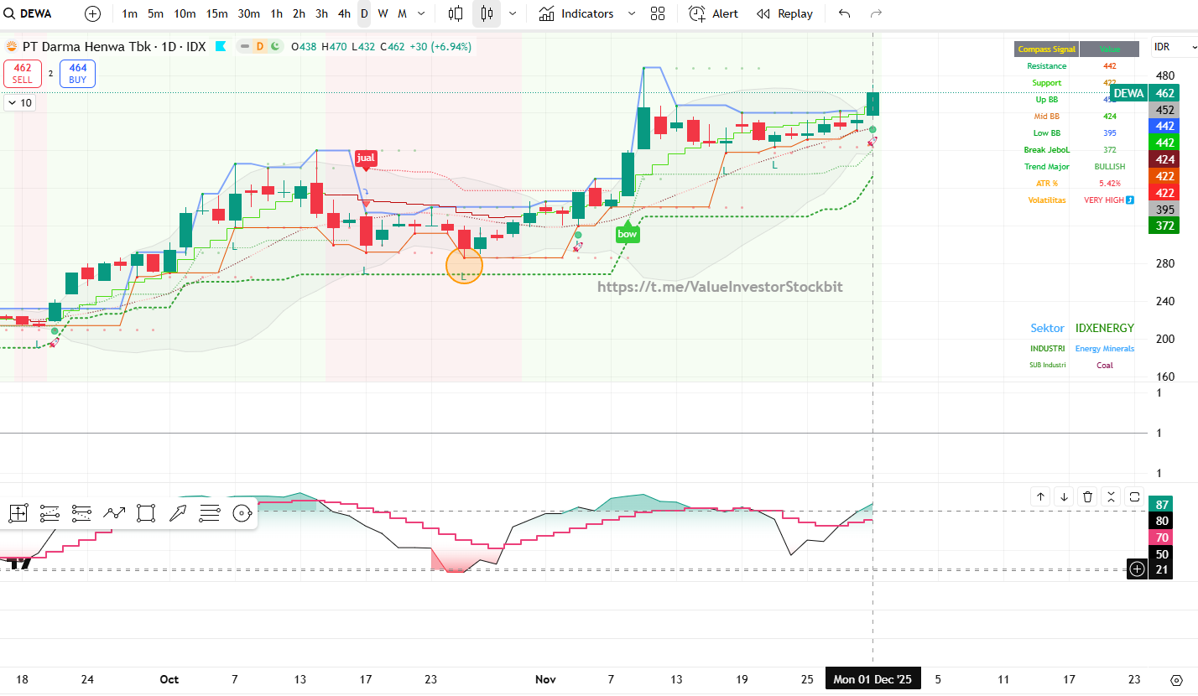This screenshot has width=1198, height=696.
Task: Move the indicator pane up
Action: coord(1040,496)
